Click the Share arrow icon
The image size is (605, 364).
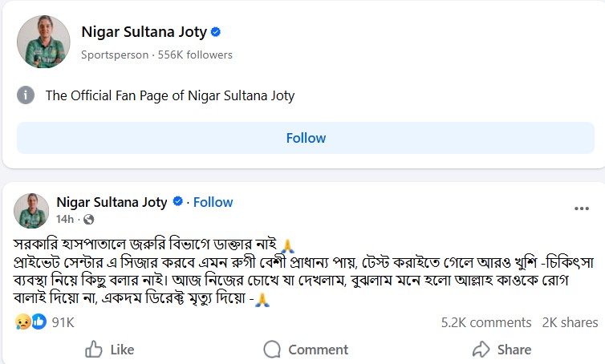pyautogui.click(x=481, y=350)
